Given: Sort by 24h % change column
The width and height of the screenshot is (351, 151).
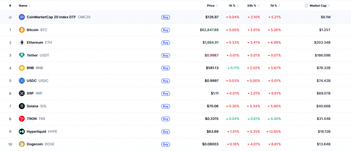Looking at the screenshot, I should click(x=253, y=5).
